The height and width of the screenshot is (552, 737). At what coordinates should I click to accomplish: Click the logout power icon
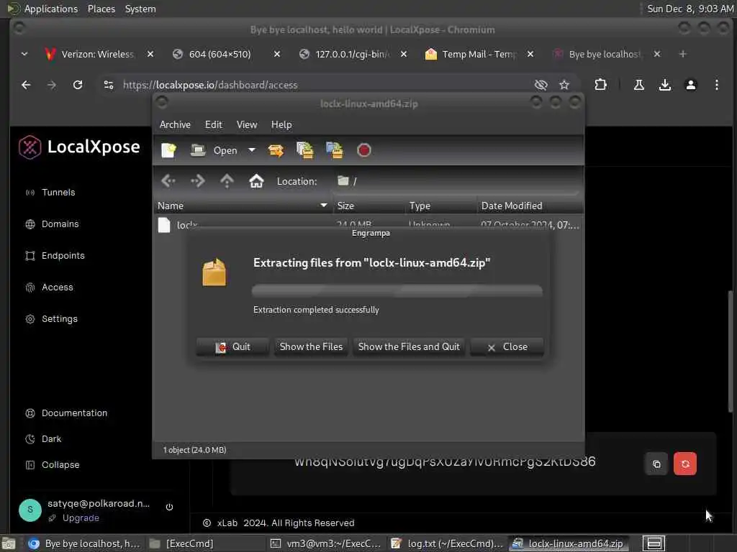tap(169, 507)
